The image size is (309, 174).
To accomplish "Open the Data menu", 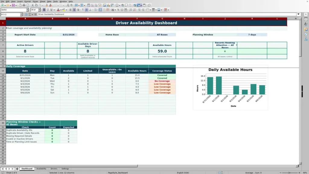I will 49,2.
